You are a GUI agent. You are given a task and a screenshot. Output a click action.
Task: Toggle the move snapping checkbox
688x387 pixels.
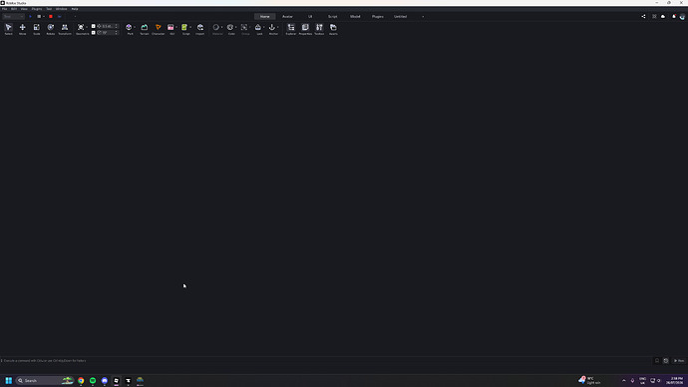tap(94, 26)
